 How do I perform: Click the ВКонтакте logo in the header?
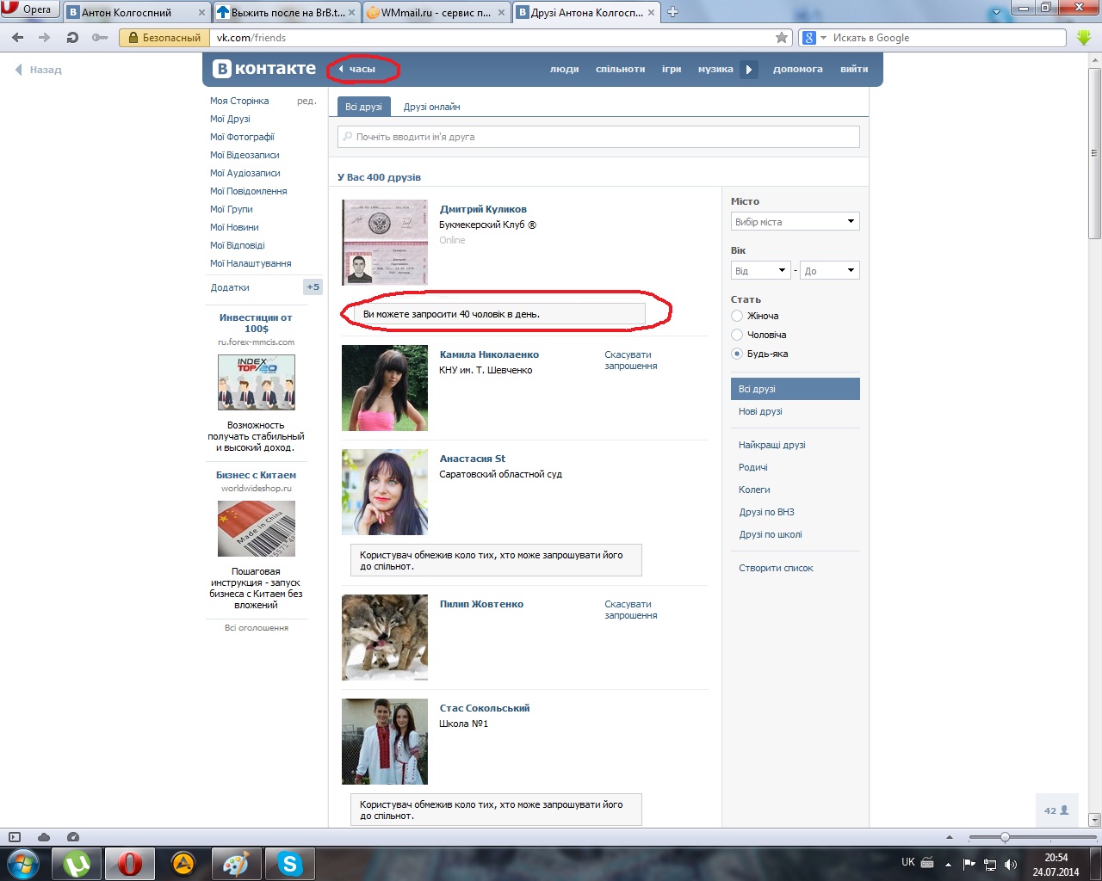[264, 69]
